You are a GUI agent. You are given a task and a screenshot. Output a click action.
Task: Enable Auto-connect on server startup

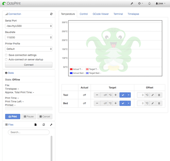[6, 60]
